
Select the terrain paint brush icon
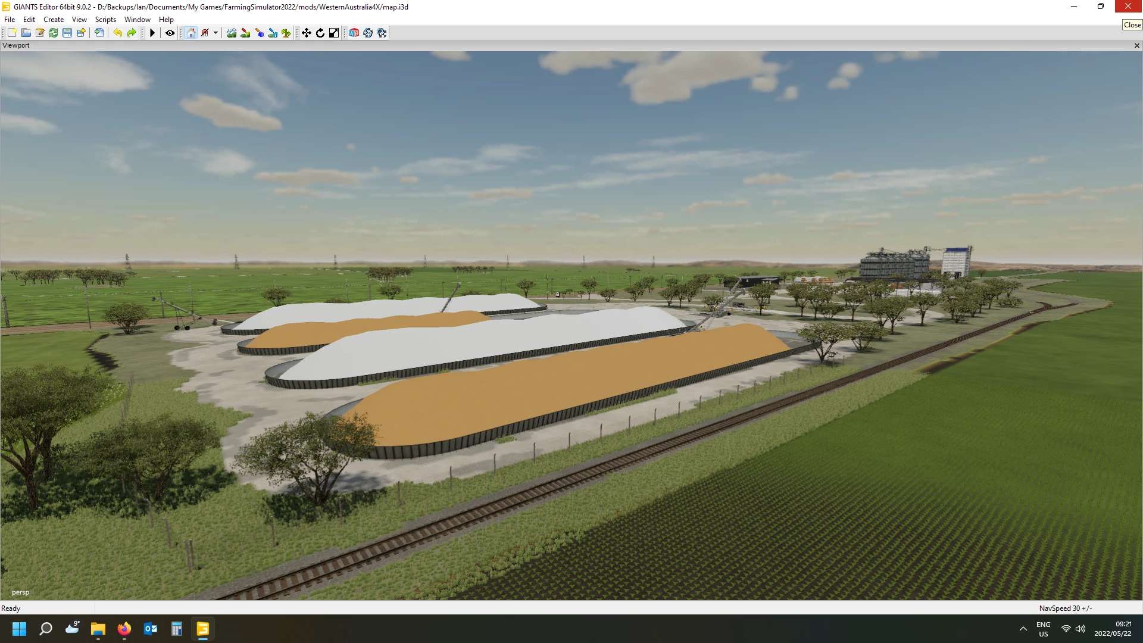[x=245, y=33]
